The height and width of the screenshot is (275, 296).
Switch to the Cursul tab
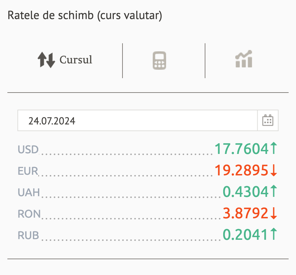coord(76,60)
